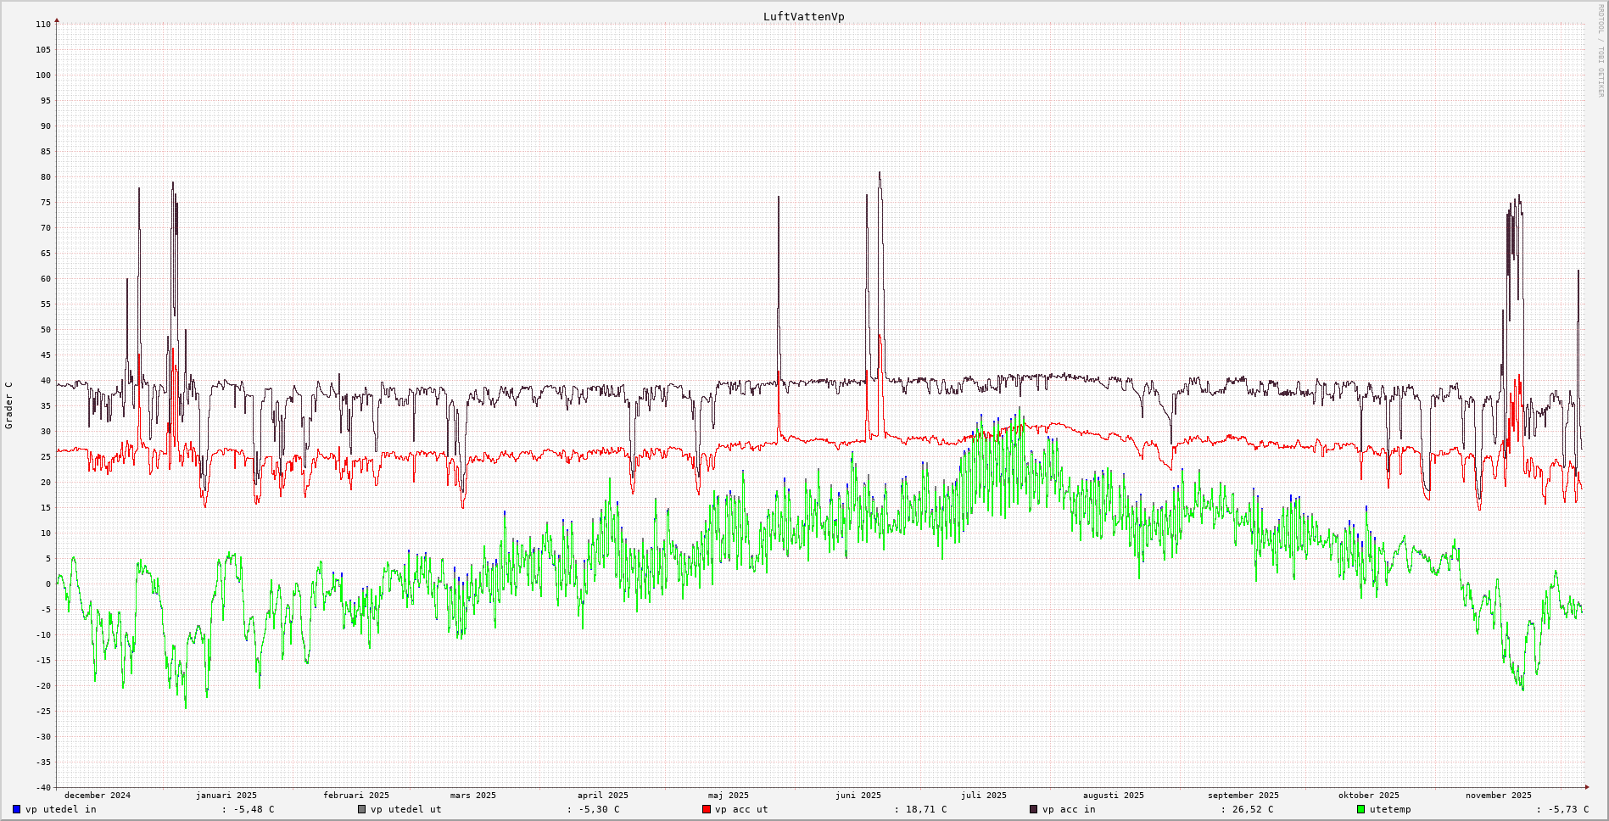Click the green utetemp legend swatch
Screen dimensions: 1609x821
click(1361, 809)
